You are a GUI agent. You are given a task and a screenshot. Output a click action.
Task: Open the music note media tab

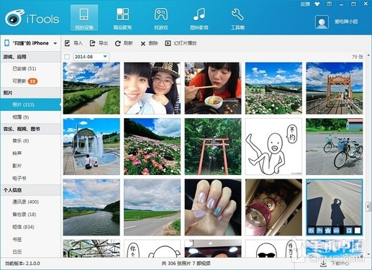[199, 18]
